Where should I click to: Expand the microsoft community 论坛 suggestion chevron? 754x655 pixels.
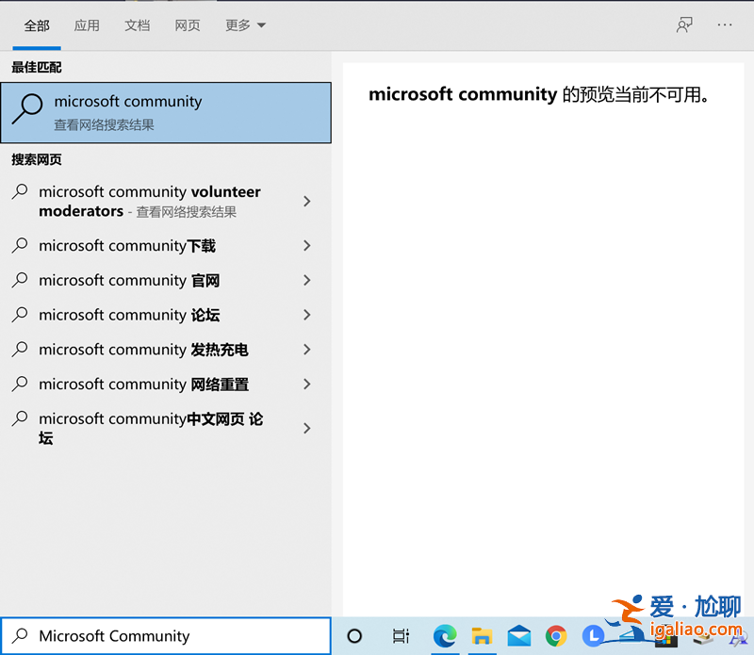click(306, 315)
